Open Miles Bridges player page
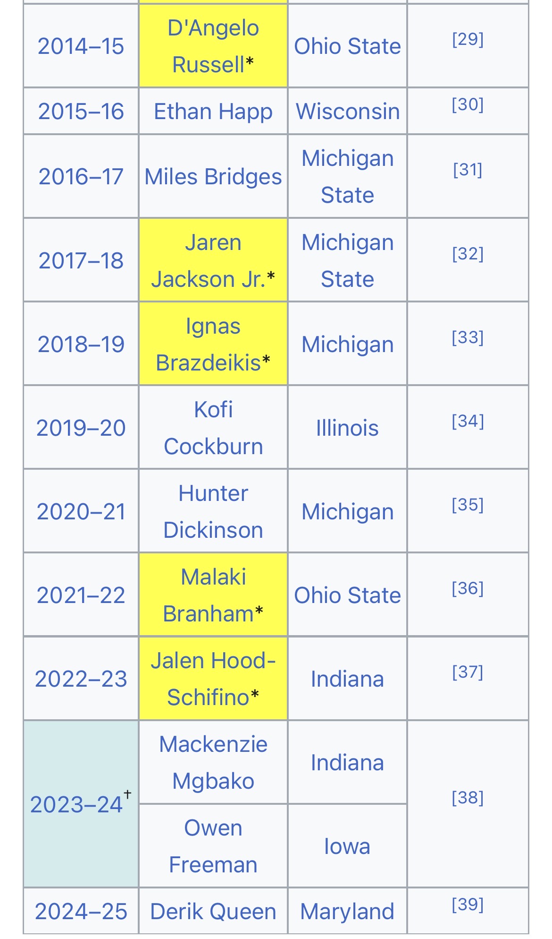 (x=213, y=177)
